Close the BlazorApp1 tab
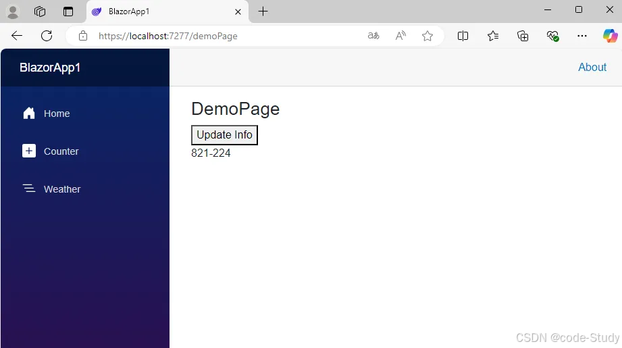This screenshot has height=348, width=622. pos(238,12)
